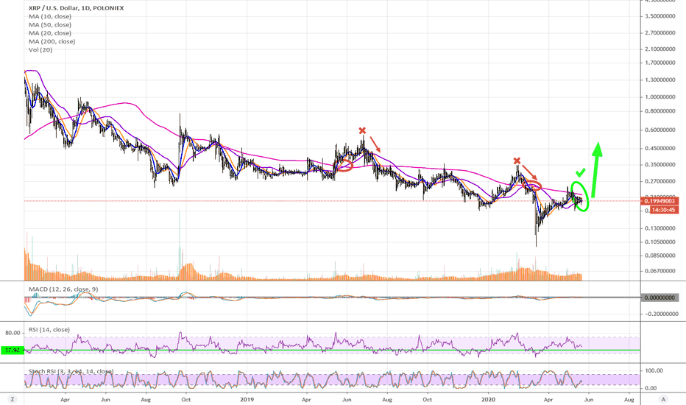The height and width of the screenshot is (405, 686).
Task: Click the Jun label just before the last Aug
Action: [589, 399]
